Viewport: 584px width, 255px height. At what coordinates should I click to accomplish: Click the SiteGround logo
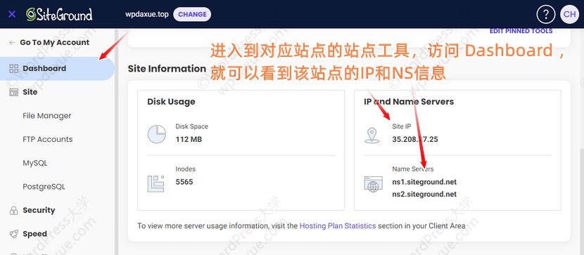[x=59, y=14]
